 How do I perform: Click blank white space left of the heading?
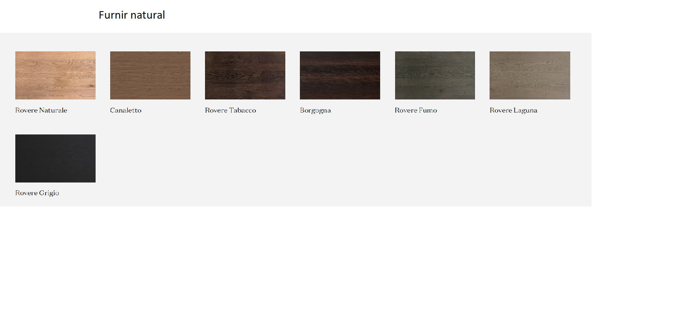pyautogui.click(x=45, y=15)
